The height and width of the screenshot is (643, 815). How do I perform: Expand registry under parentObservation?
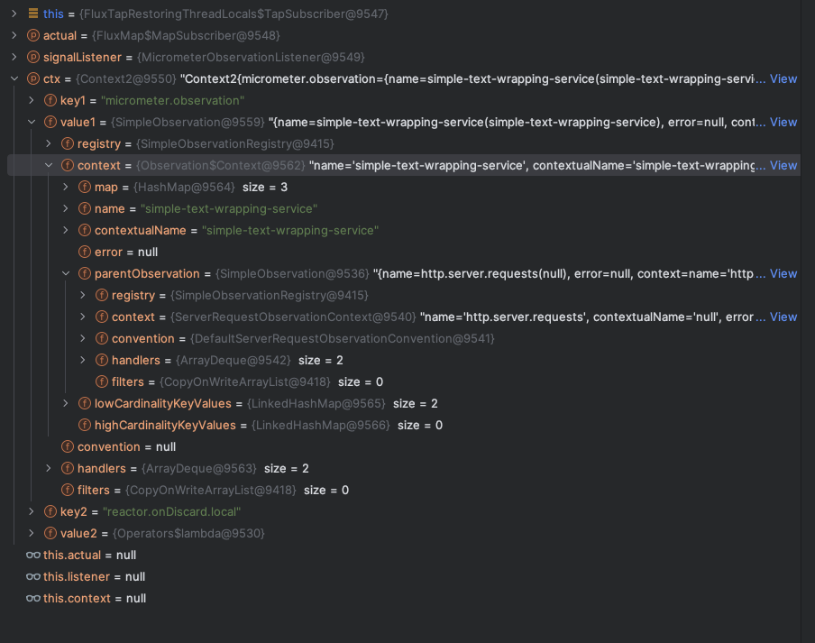coord(83,295)
